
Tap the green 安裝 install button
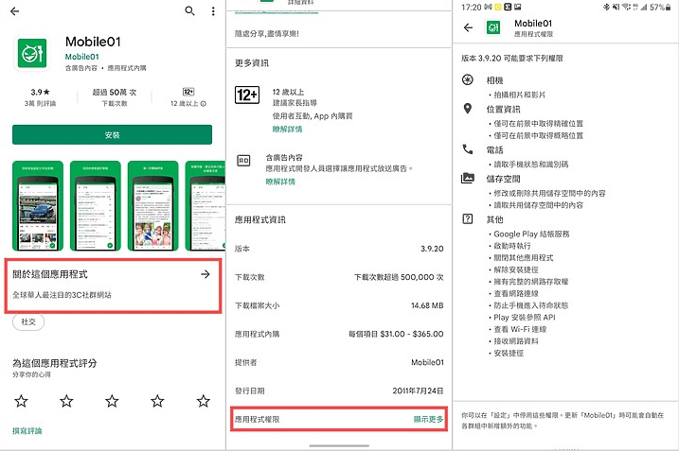coord(112,135)
